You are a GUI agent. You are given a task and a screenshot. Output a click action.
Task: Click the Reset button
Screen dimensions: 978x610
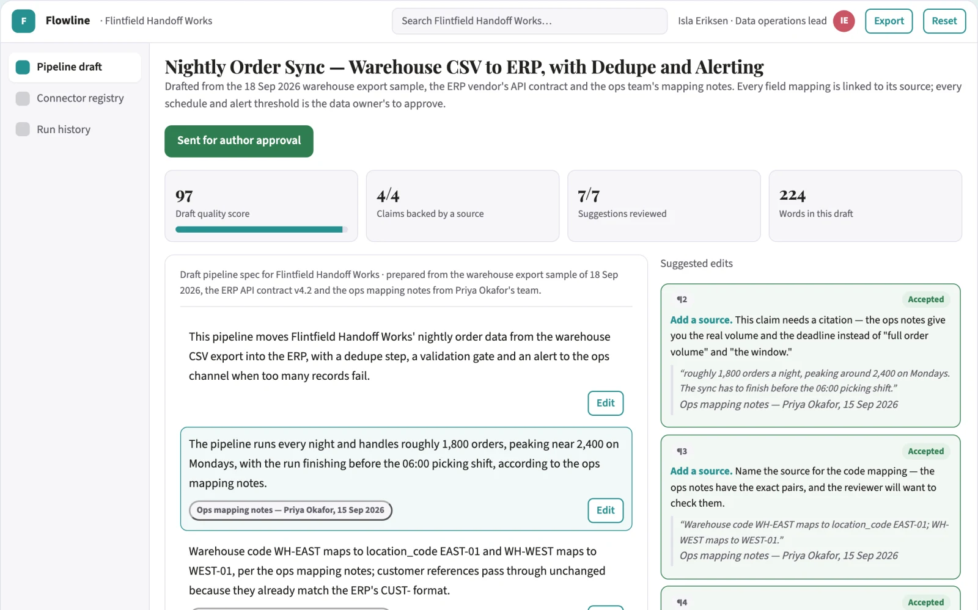[944, 21]
